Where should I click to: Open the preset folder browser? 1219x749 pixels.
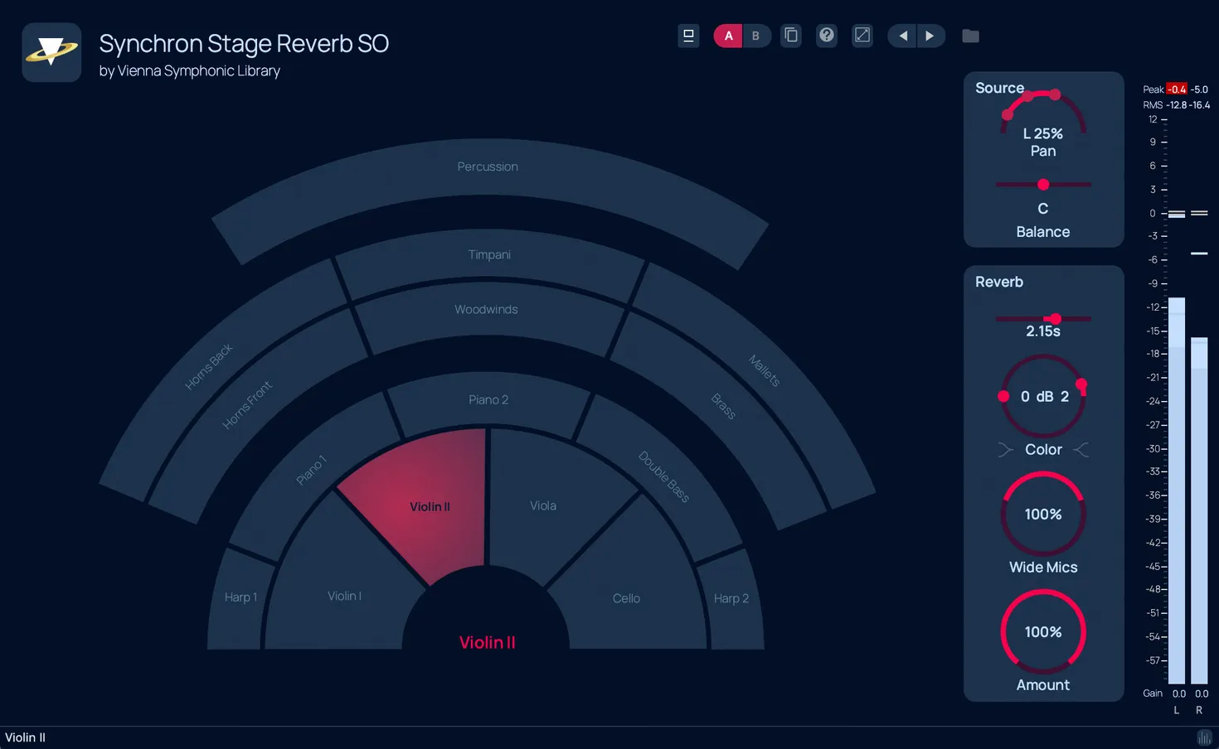pos(970,36)
